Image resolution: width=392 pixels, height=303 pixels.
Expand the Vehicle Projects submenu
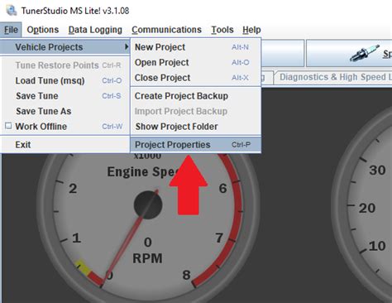tap(65, 47)
